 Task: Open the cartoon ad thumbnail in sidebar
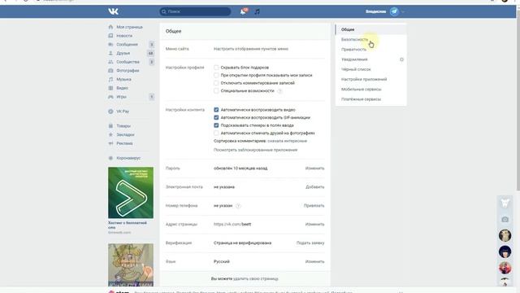tap(131, 265)
